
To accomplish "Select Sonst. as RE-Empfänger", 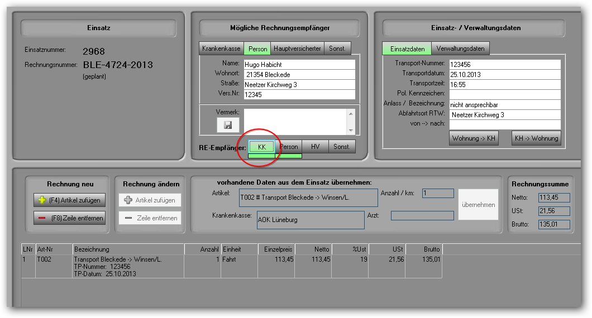I will (342, 147).
